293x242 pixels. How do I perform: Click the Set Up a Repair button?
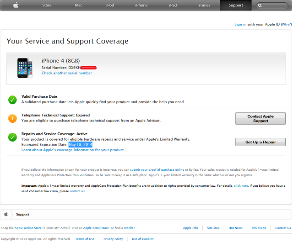click(x=260, y=142)
